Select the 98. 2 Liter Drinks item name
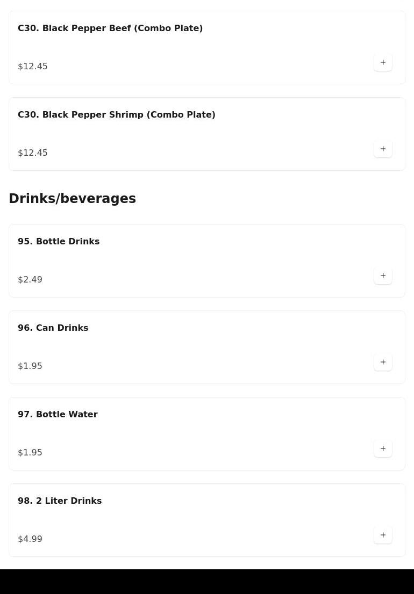The image size is (414, 594). pos(60,501)
